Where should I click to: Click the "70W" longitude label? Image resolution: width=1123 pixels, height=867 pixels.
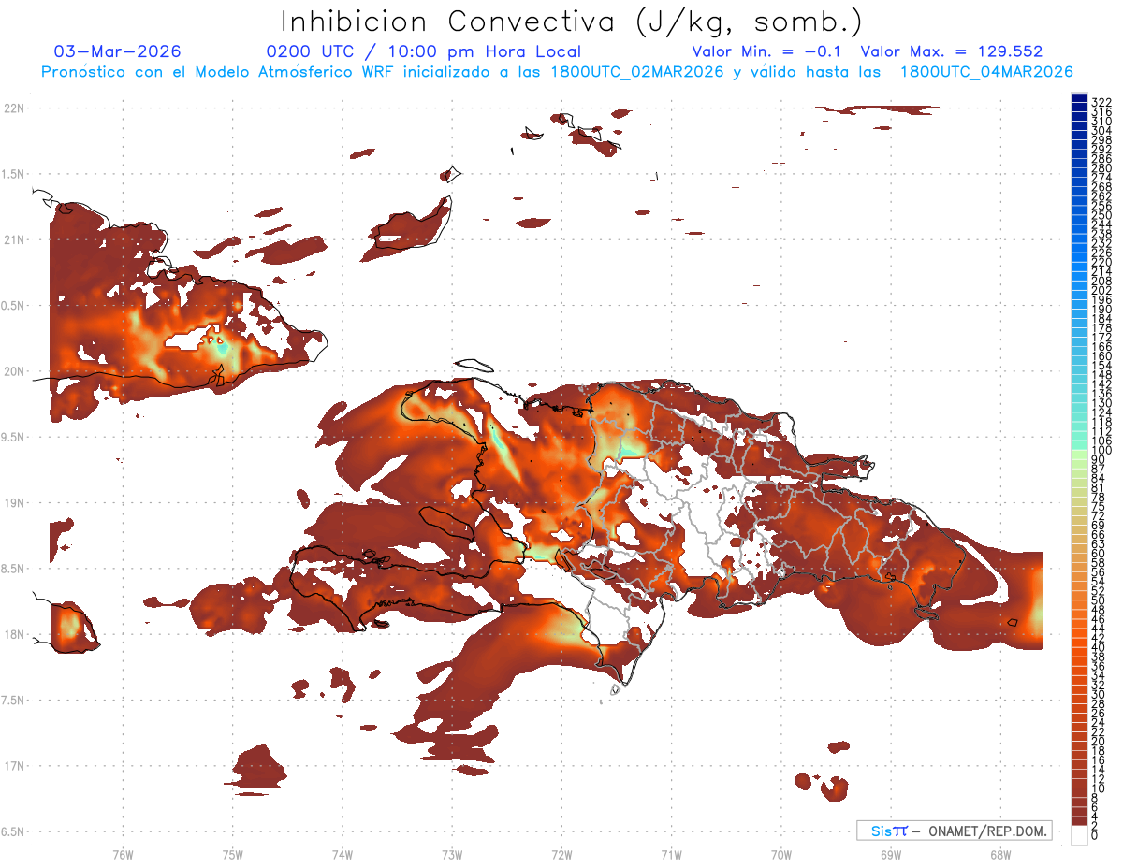point(780,854)
